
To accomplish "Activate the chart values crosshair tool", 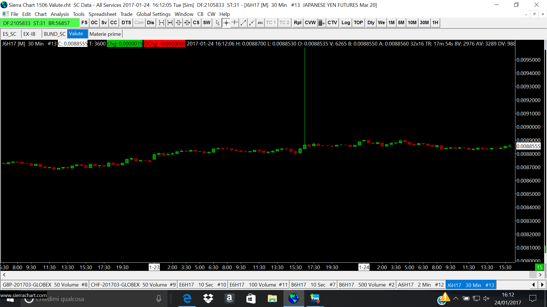I will pos(226,23).
